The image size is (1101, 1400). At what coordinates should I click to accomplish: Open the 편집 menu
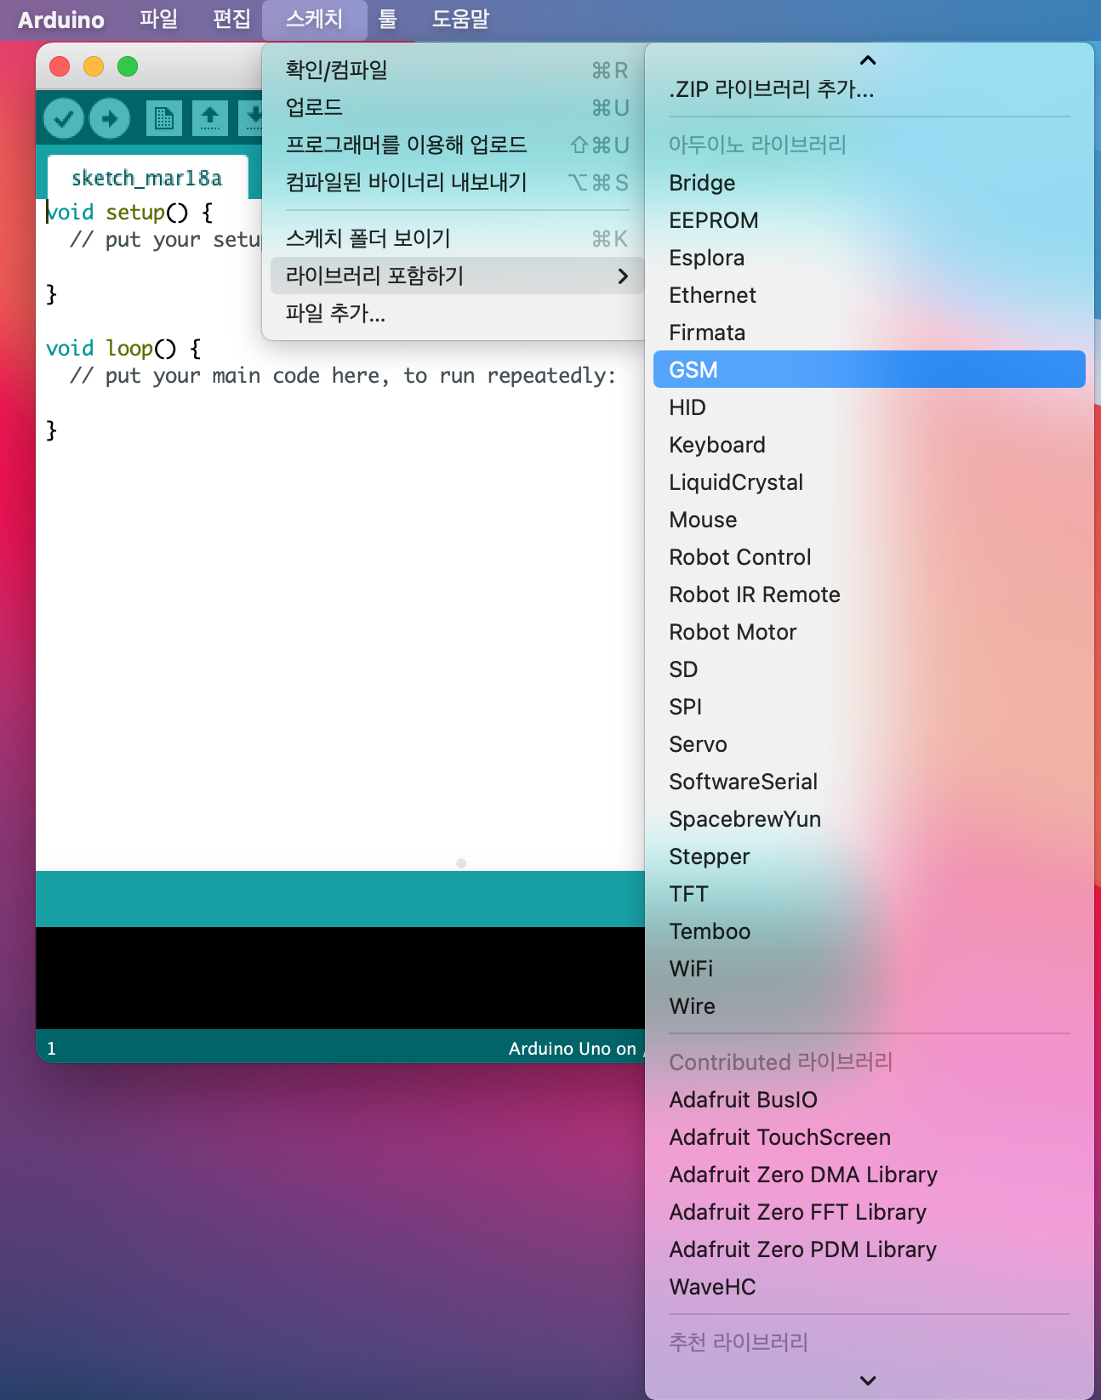[x=231, y=19]
